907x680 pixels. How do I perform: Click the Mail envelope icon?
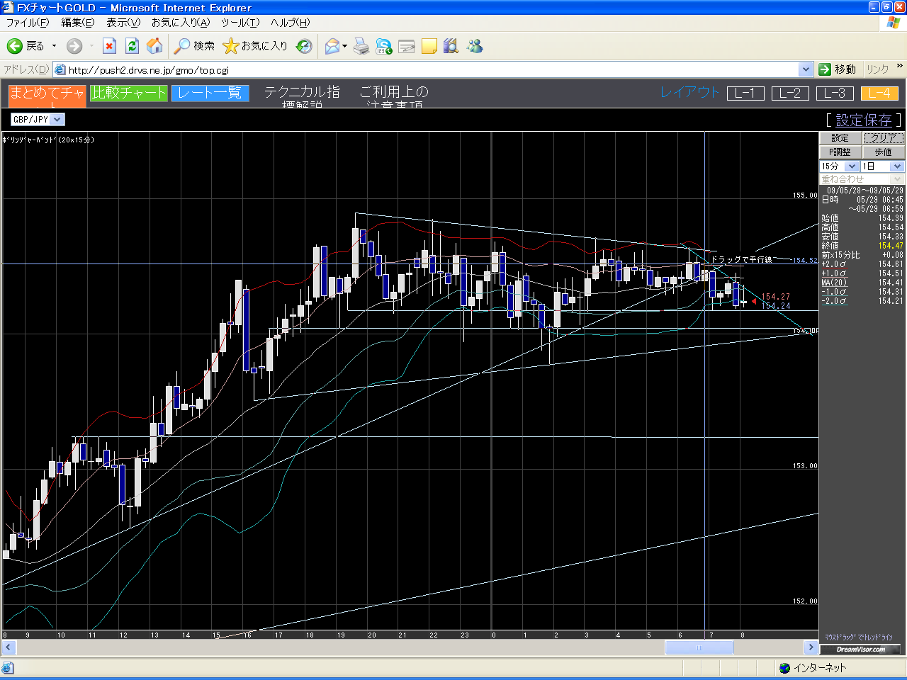tap(332, 47)
